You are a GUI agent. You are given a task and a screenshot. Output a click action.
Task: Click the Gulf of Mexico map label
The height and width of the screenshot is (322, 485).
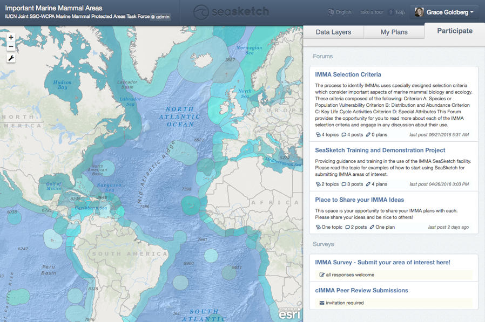pos(54,186)
